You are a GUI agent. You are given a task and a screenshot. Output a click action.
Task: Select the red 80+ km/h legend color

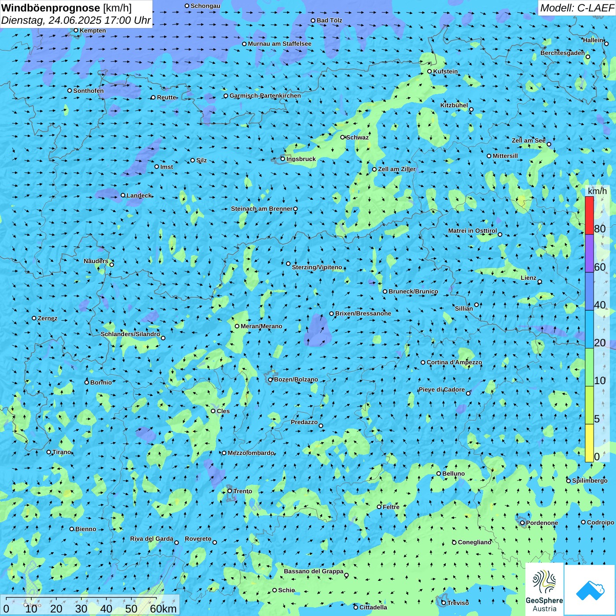point(589,215)
